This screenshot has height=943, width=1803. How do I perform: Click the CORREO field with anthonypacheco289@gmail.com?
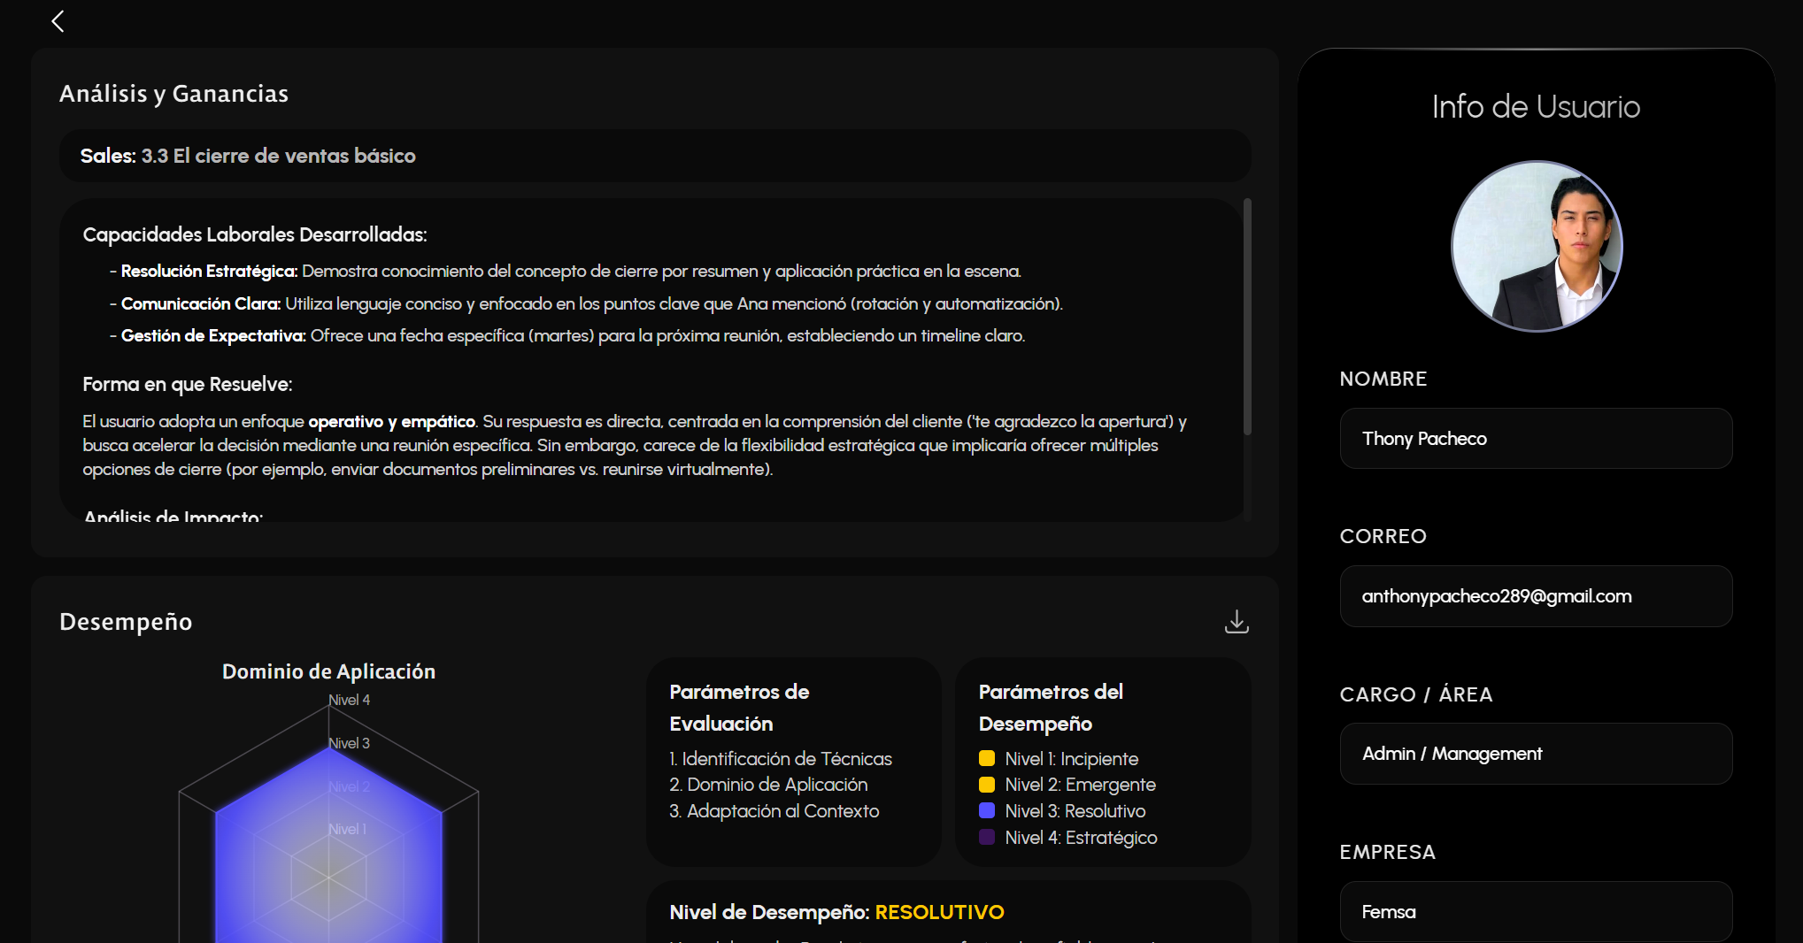coord(1536,596)
